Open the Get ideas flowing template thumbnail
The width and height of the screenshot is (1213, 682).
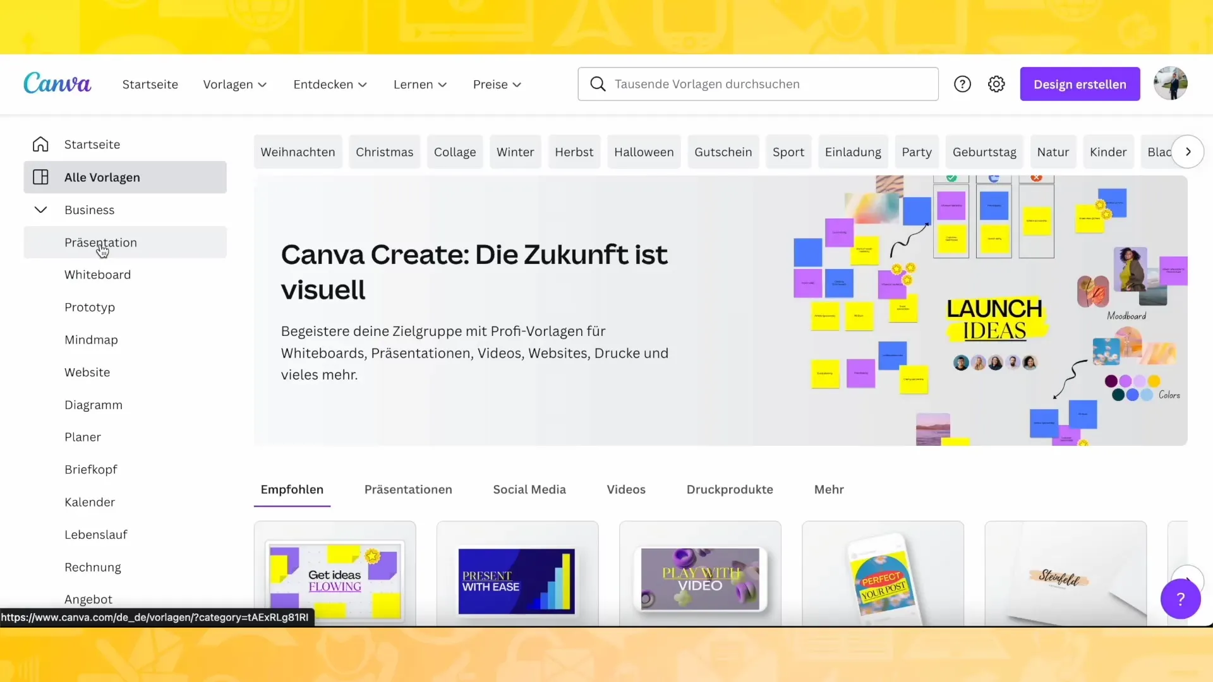tap(335, 573)
